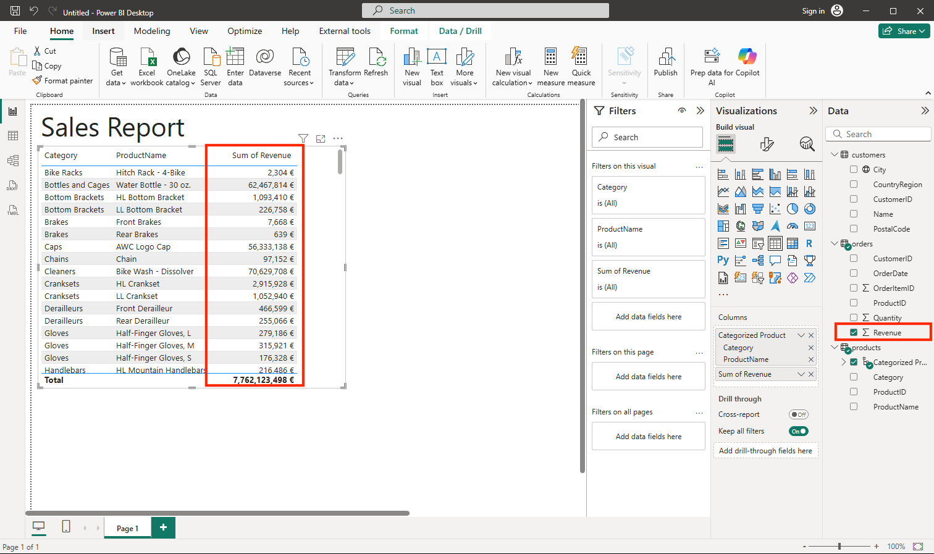
Task: Click Format painter in Clipboard group
Action: tap(62, 81)
